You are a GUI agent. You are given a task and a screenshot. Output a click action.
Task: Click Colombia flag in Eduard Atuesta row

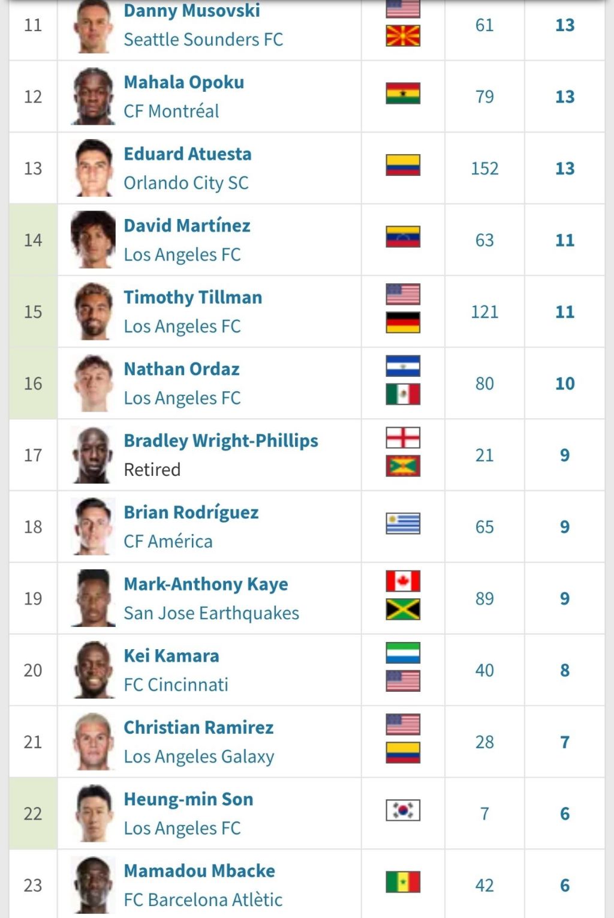pyautogui.click(x=403, y=165)
